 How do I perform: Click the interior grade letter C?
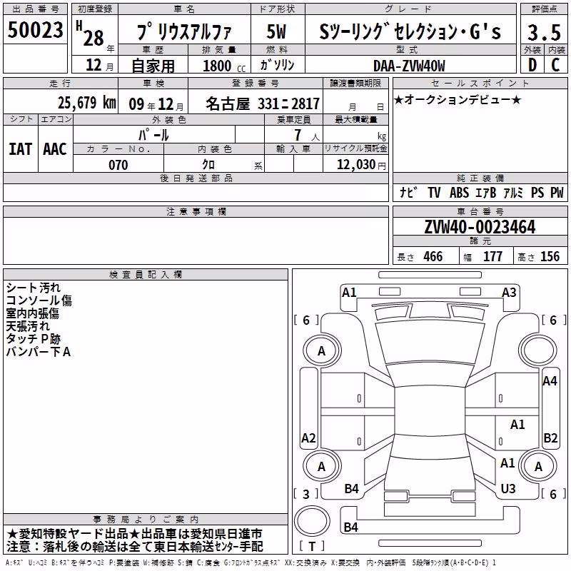pyautogui.click(x=555, y=65)
